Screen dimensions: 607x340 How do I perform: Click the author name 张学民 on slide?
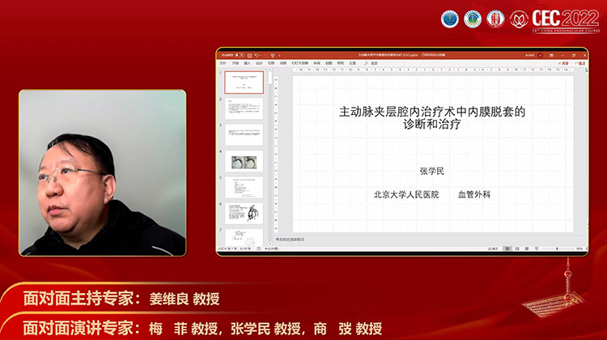coord(432,171)
